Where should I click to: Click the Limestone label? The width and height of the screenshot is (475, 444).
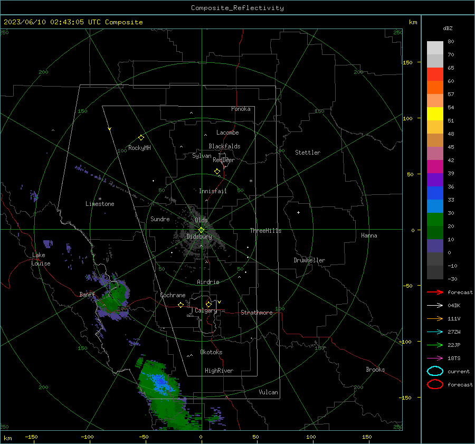(x=100, y=204)
